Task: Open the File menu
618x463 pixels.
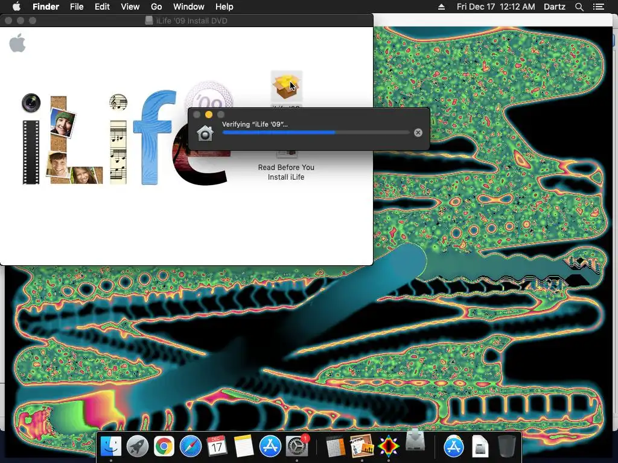Action: click(77, 7)
